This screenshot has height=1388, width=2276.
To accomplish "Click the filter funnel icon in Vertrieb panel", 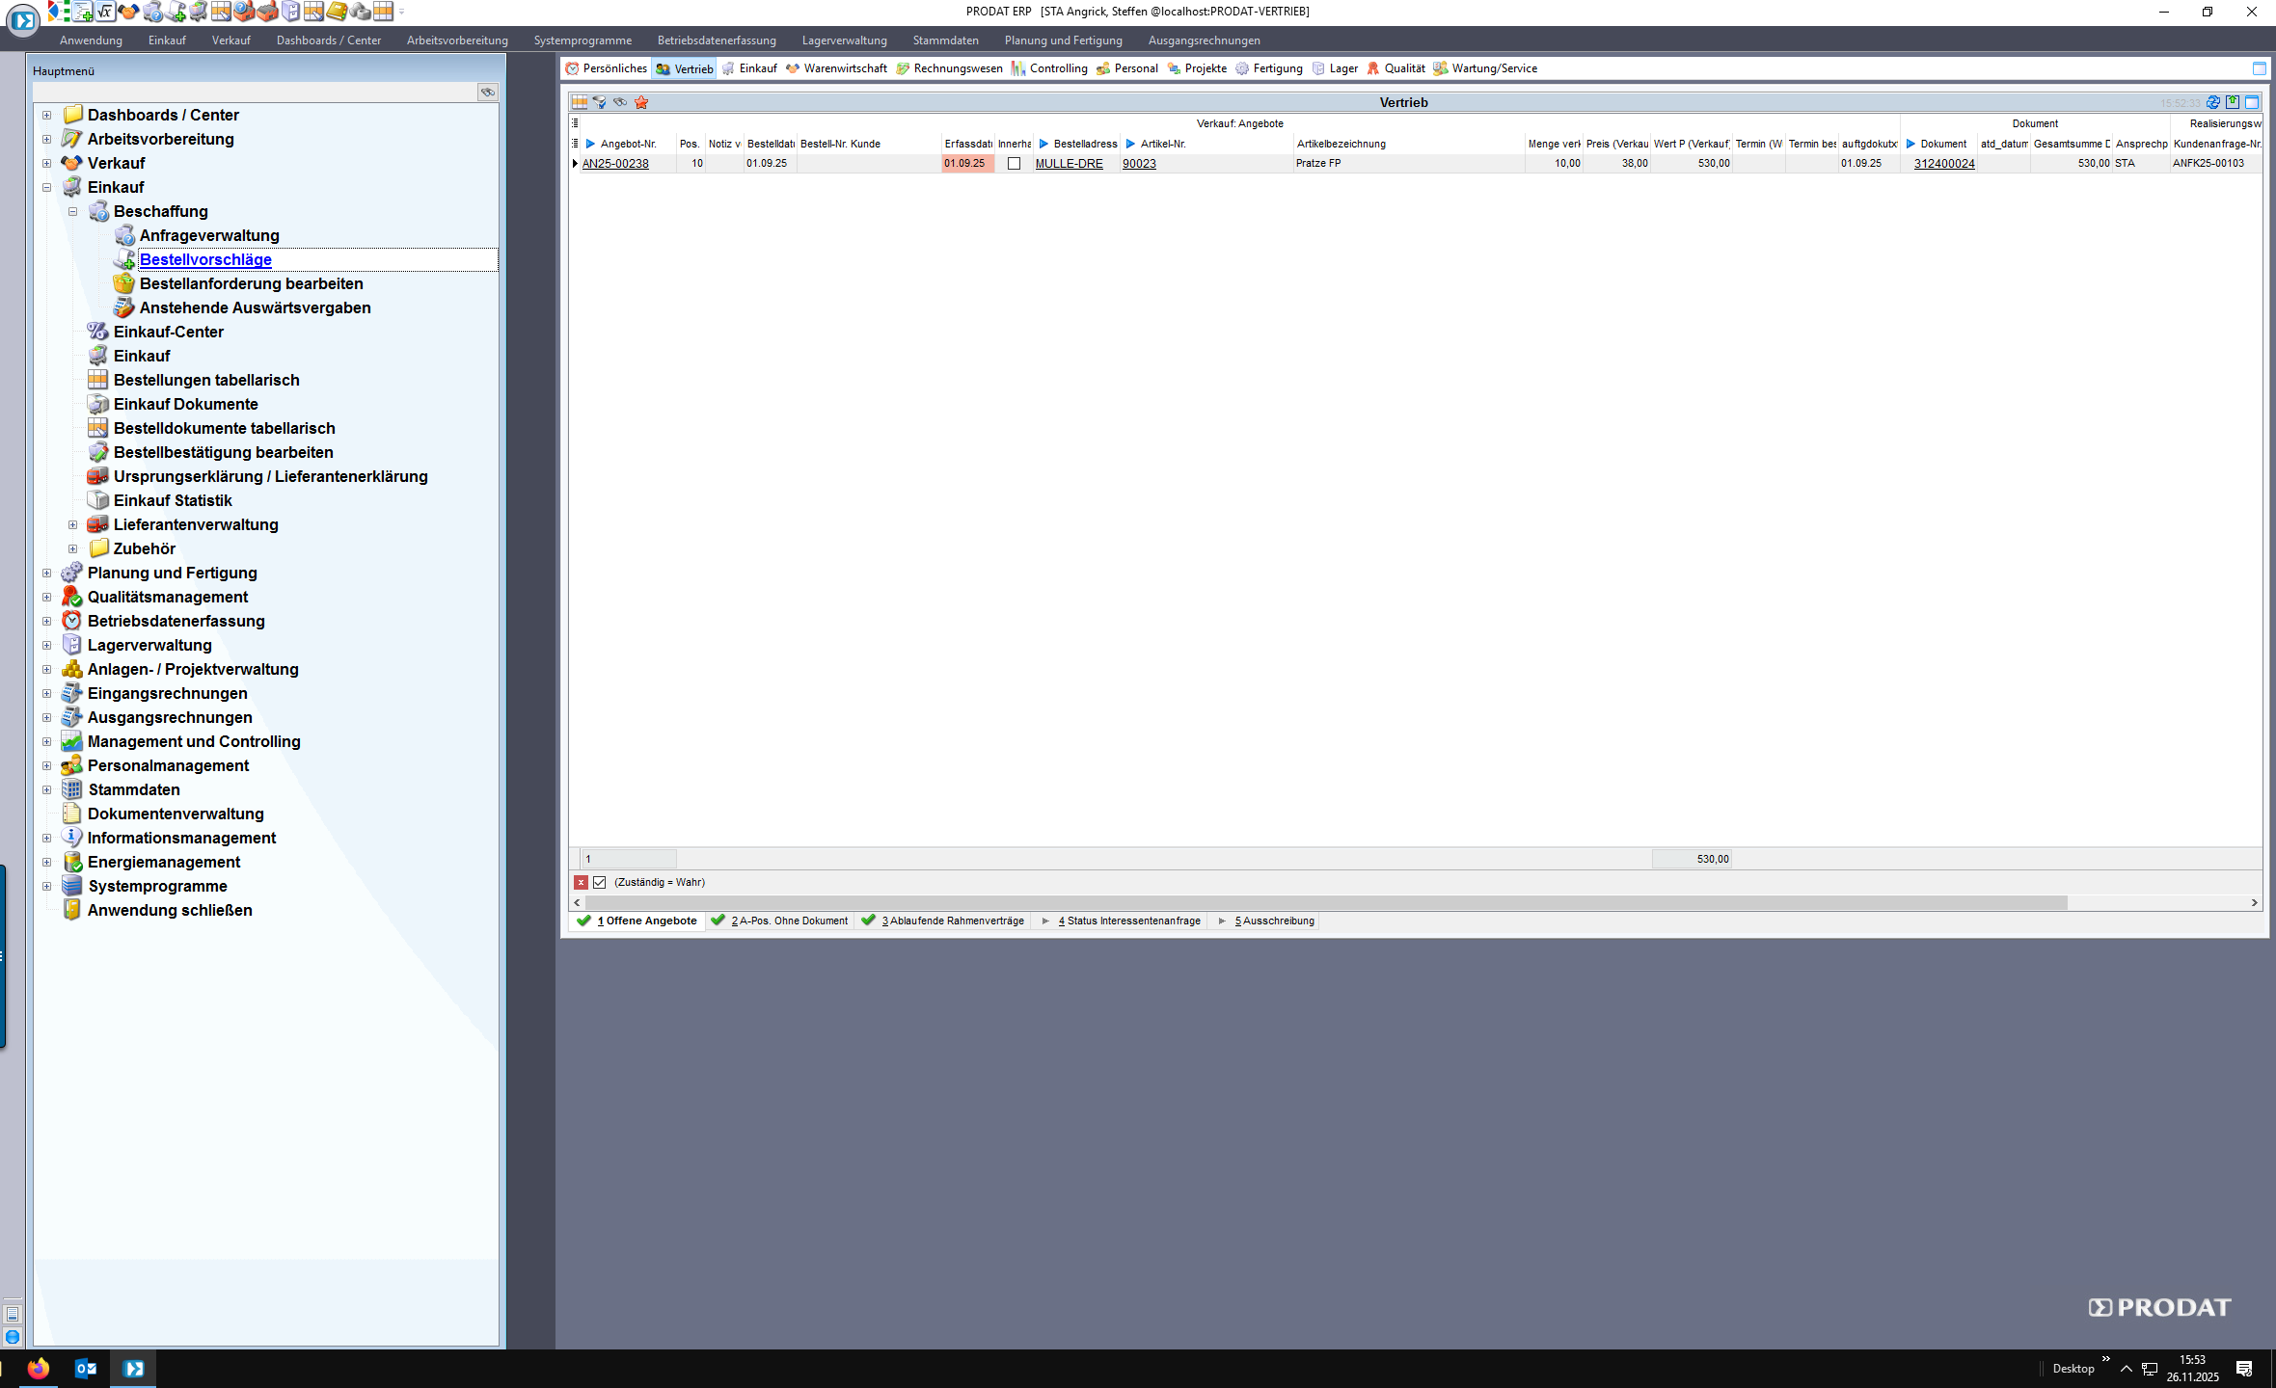I will pyautogui.click(x=600, y=102).
